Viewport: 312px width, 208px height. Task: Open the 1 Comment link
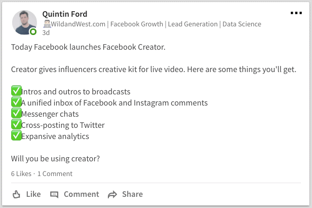(x=55, y=174)
